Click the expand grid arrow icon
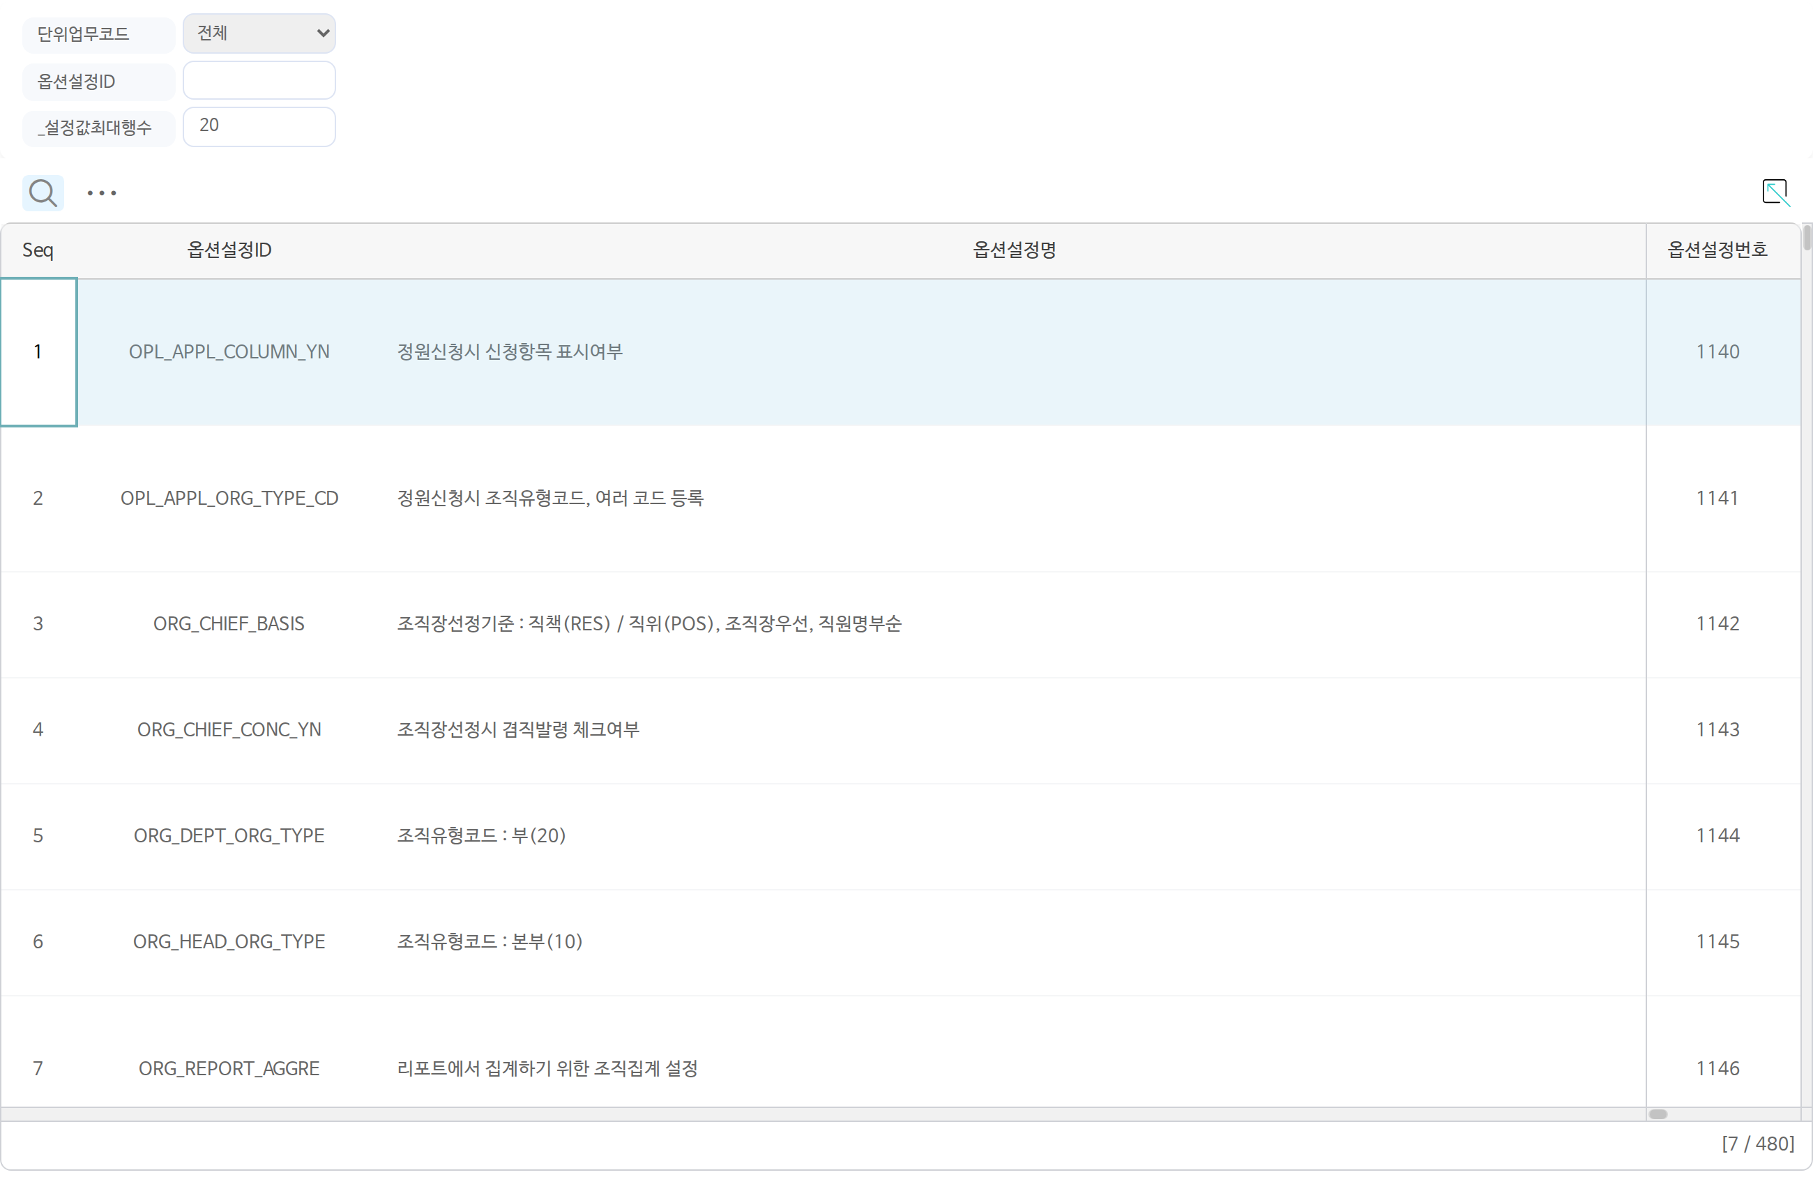 (1775, 192)
